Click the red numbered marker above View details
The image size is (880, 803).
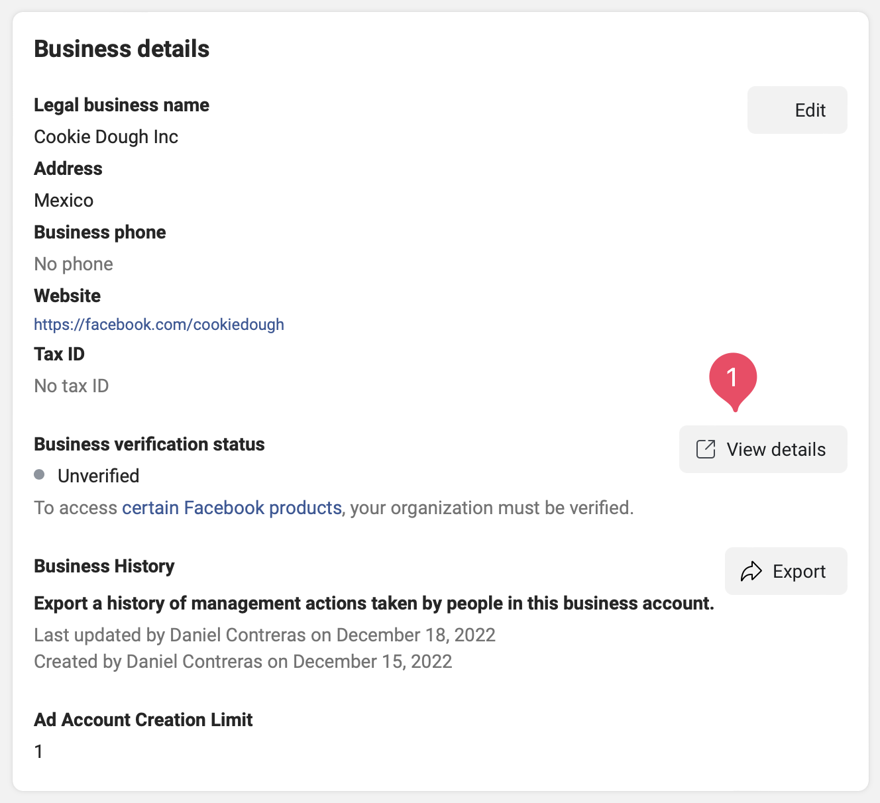[734, 378]
